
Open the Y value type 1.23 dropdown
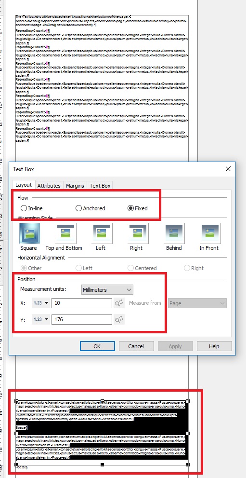pos(41,319)
